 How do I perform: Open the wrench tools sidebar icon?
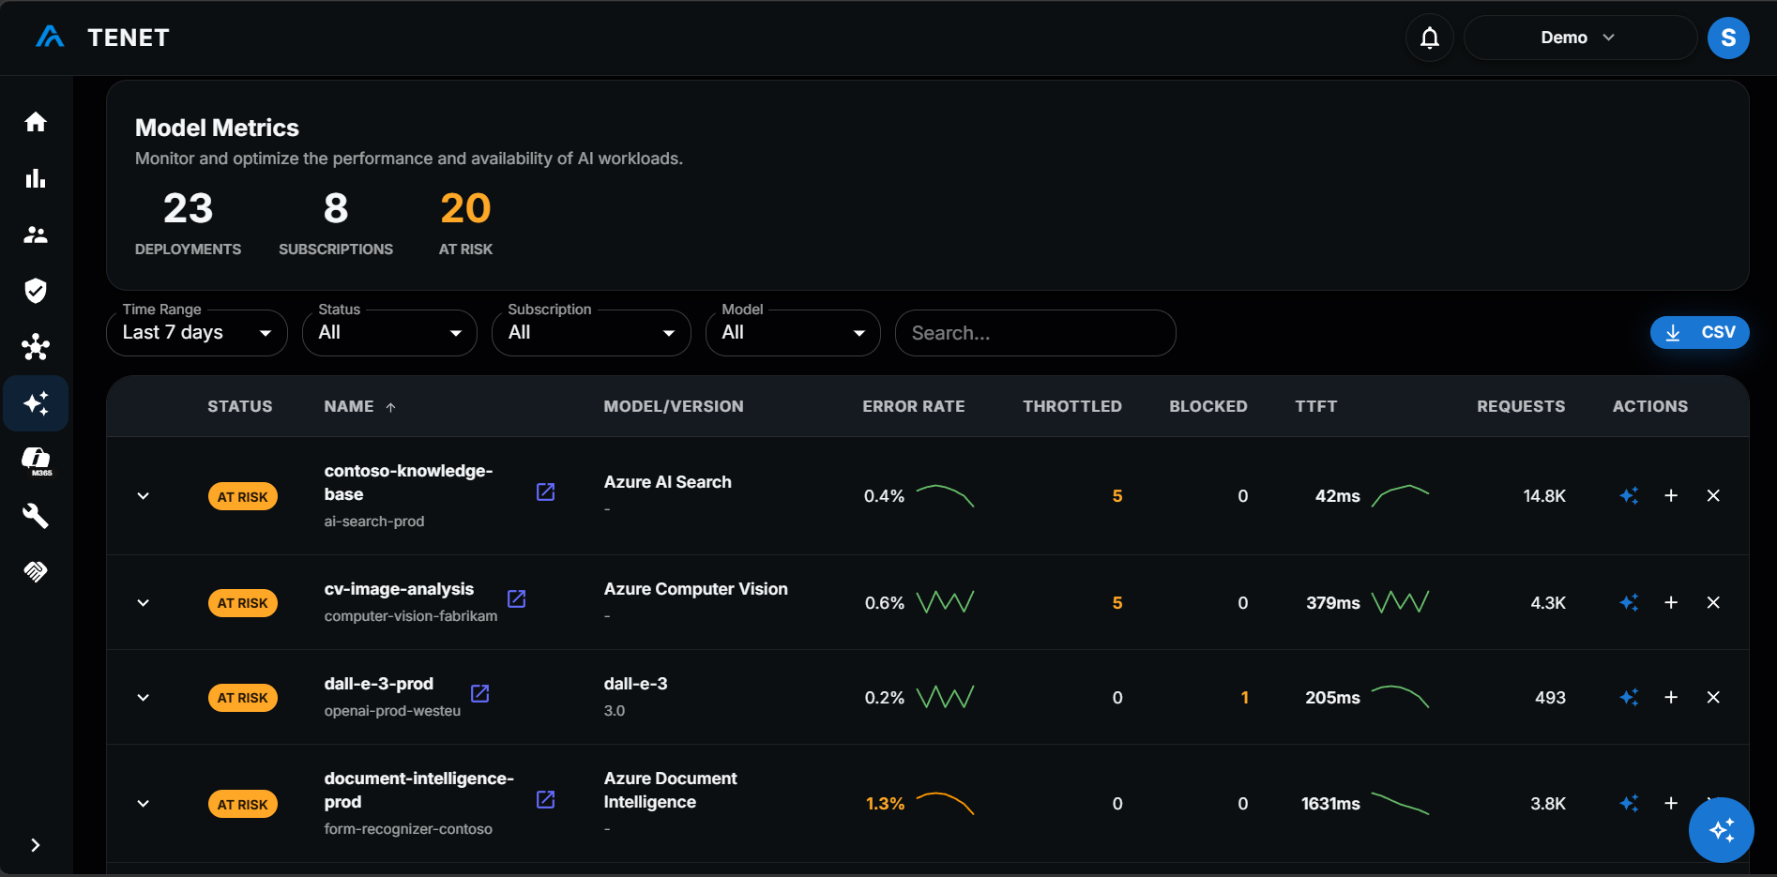(x=36, y=516)
